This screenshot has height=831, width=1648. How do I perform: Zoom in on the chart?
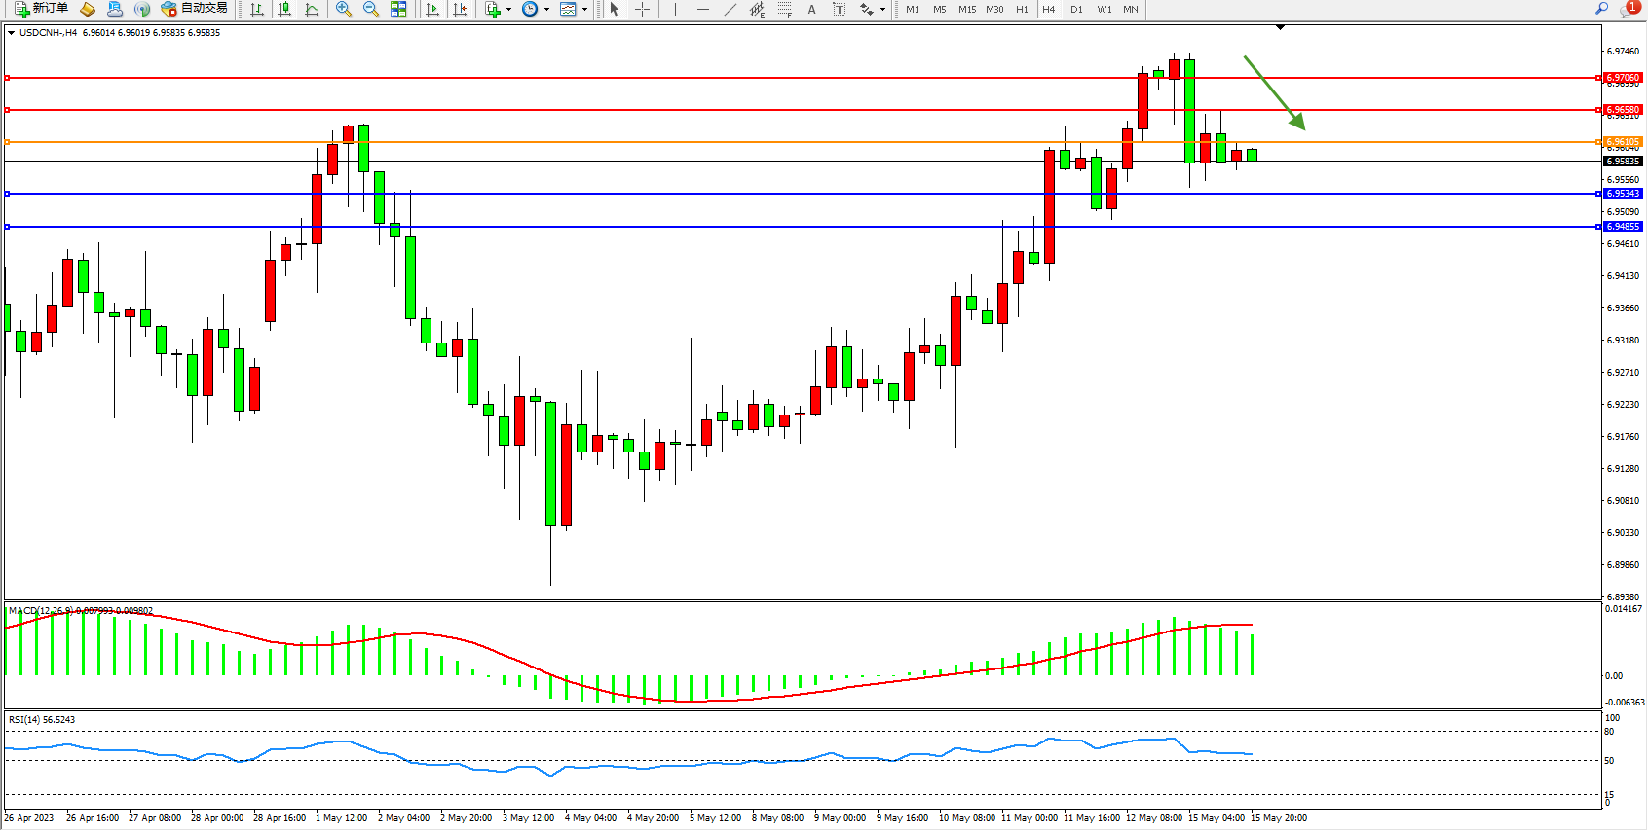point(343,9)
